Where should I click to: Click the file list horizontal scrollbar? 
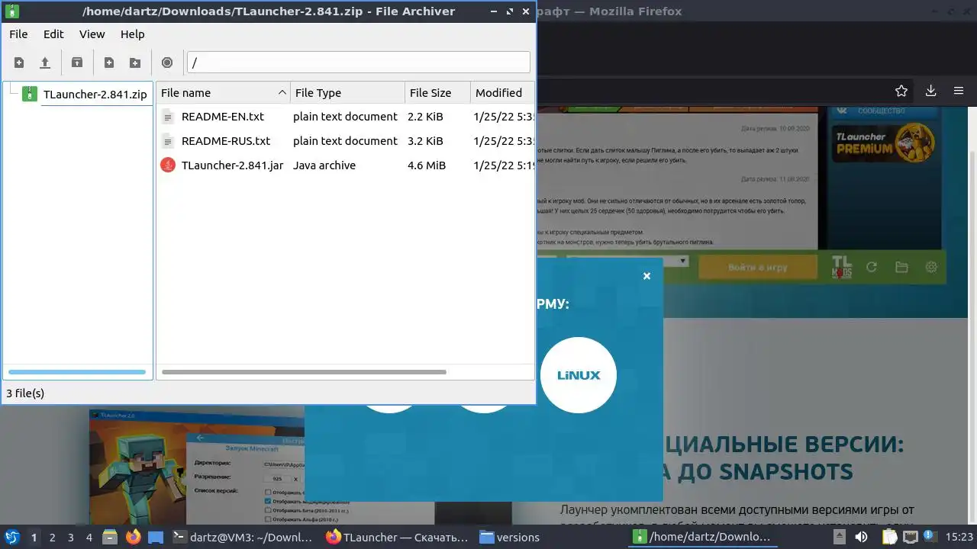pyautogui.click(x=304, y=372)
